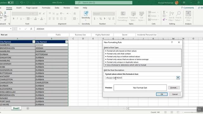Open the City Name2 filter dropdown
The height and width of the screenshot is (114, 203).
67,42
